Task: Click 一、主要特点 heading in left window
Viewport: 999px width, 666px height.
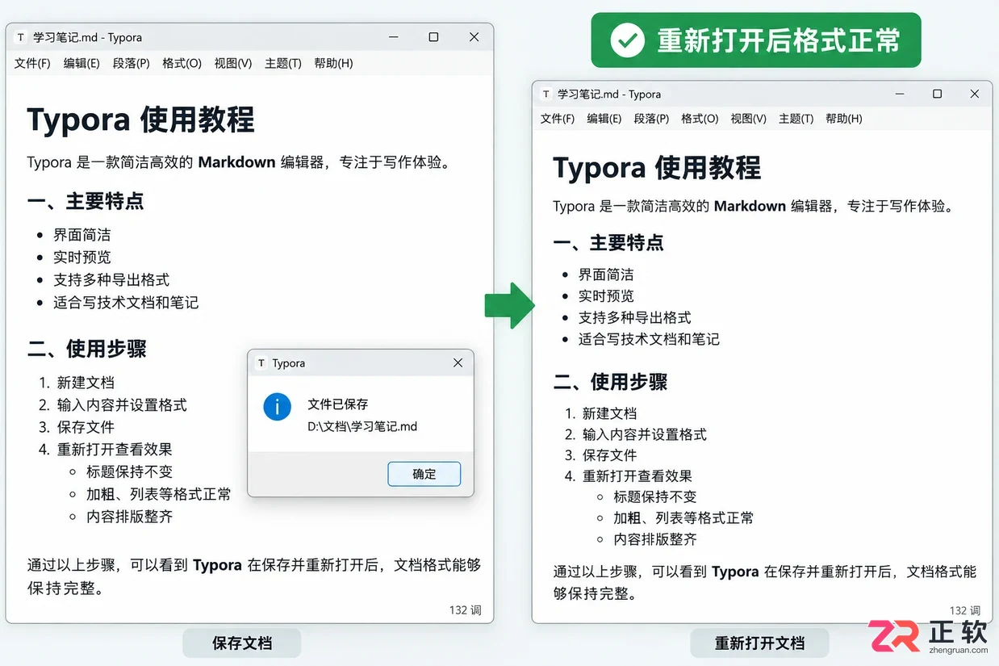Action: coord(86,201)
